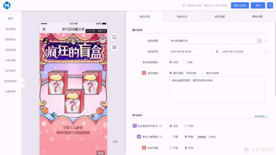Click the info icon beside publish notice
The height and width of the screenshot is (155, 276).
183,5
